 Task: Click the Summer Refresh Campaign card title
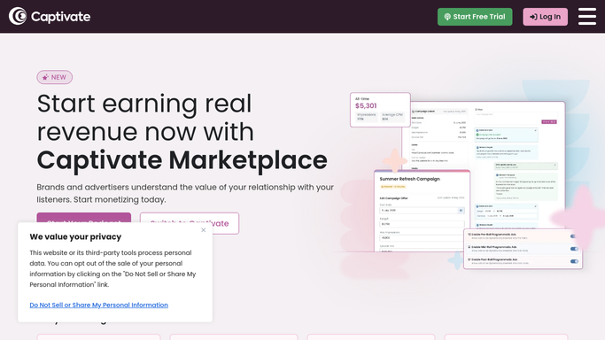click(x=410, y=179)
